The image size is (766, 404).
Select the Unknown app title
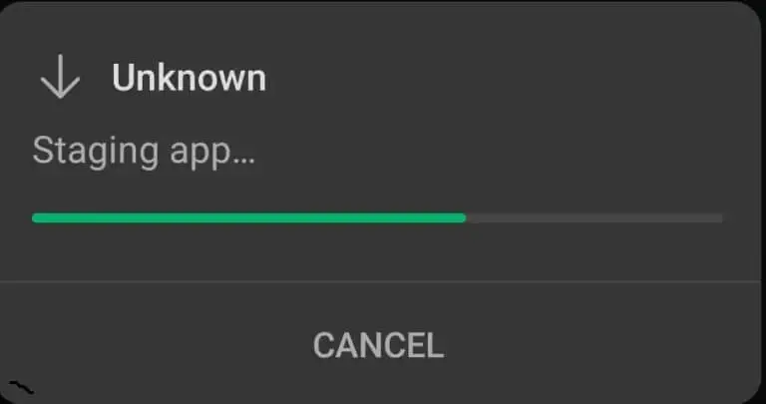click(190, 78)
